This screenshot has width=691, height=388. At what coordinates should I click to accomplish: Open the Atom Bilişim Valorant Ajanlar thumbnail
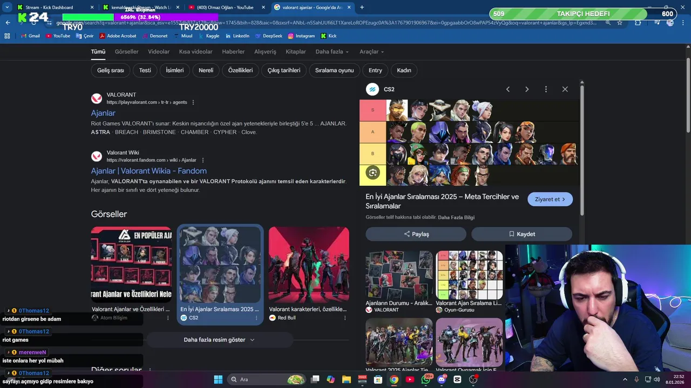point(131,265)
